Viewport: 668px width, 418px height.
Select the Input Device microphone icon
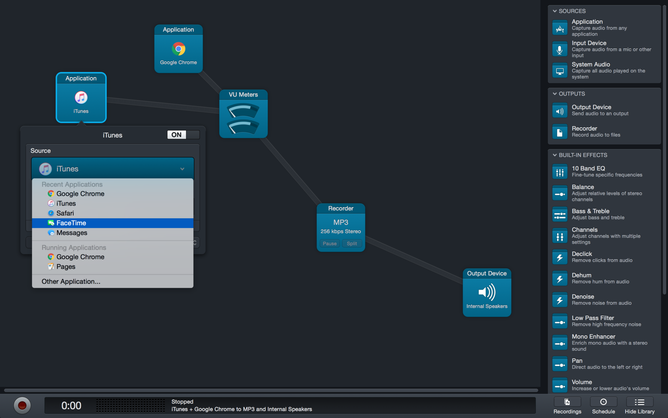click(560, 49)
